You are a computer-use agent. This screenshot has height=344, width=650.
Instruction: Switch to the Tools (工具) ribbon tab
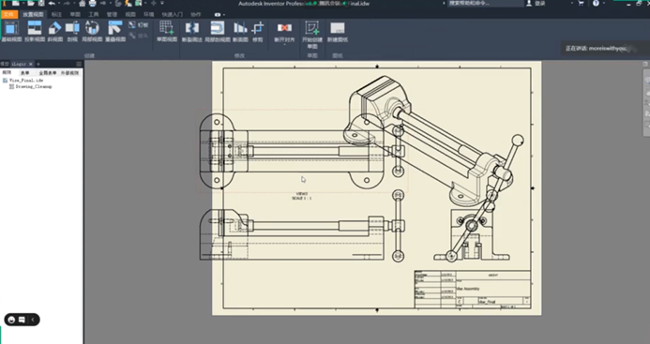(x=94, y=14)
